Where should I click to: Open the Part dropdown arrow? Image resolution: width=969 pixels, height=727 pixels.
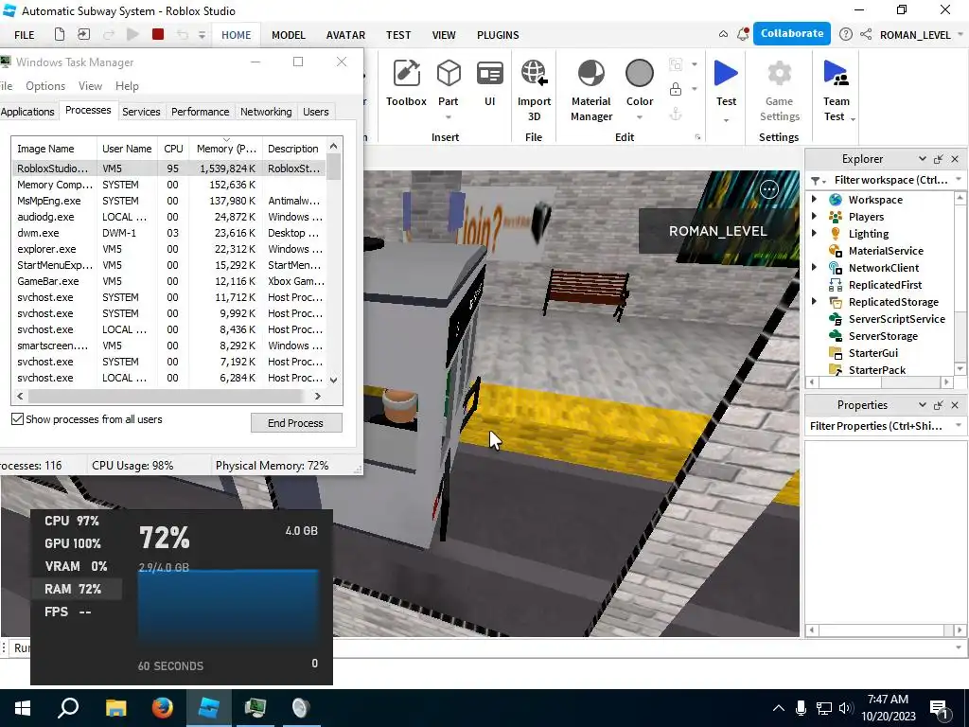click(x=449, y=117)
